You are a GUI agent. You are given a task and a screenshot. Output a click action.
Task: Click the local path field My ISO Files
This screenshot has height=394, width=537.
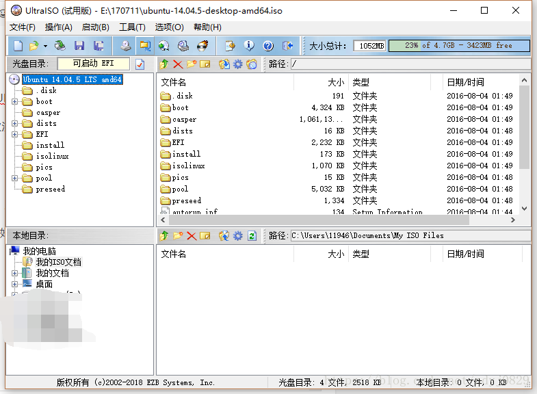(410, 236)
